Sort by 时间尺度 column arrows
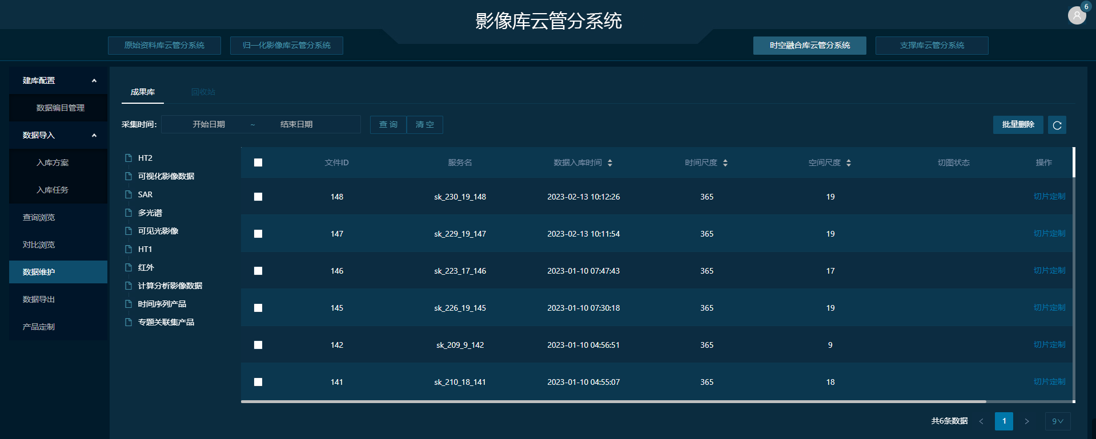Screen dimensions: 1096x439 725,163
